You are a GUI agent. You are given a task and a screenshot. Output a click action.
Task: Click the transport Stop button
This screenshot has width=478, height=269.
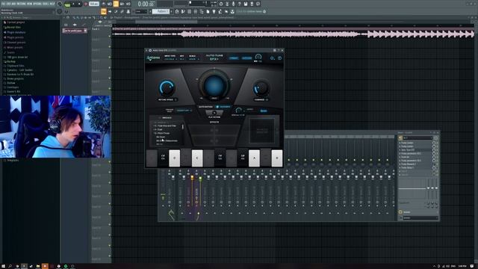(x=79, y=4)
